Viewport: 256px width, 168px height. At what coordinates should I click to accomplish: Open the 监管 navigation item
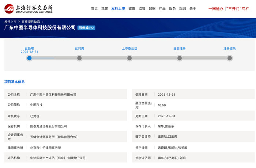142,8
